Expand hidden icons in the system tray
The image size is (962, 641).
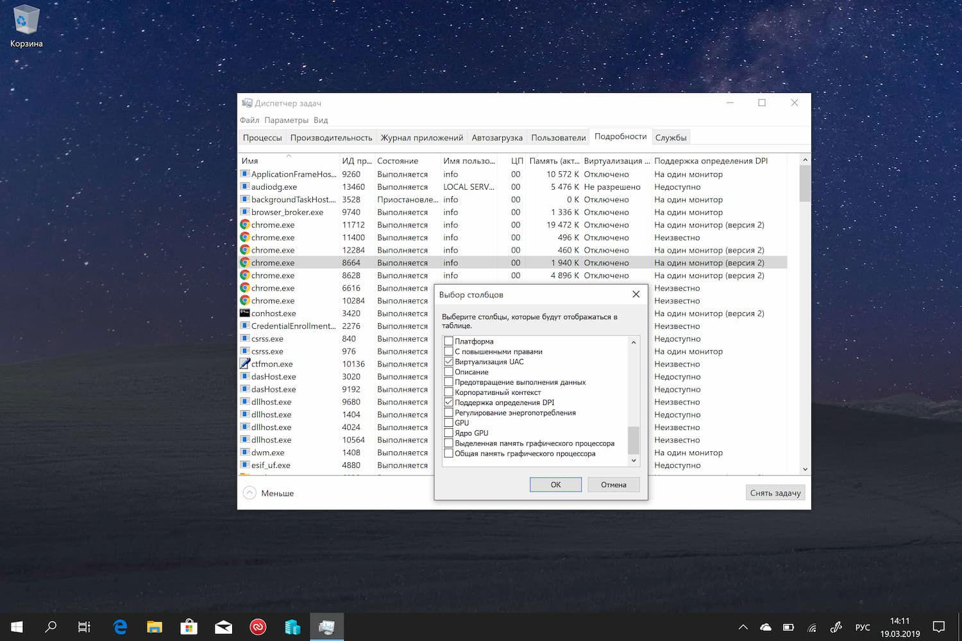point(743,627)
